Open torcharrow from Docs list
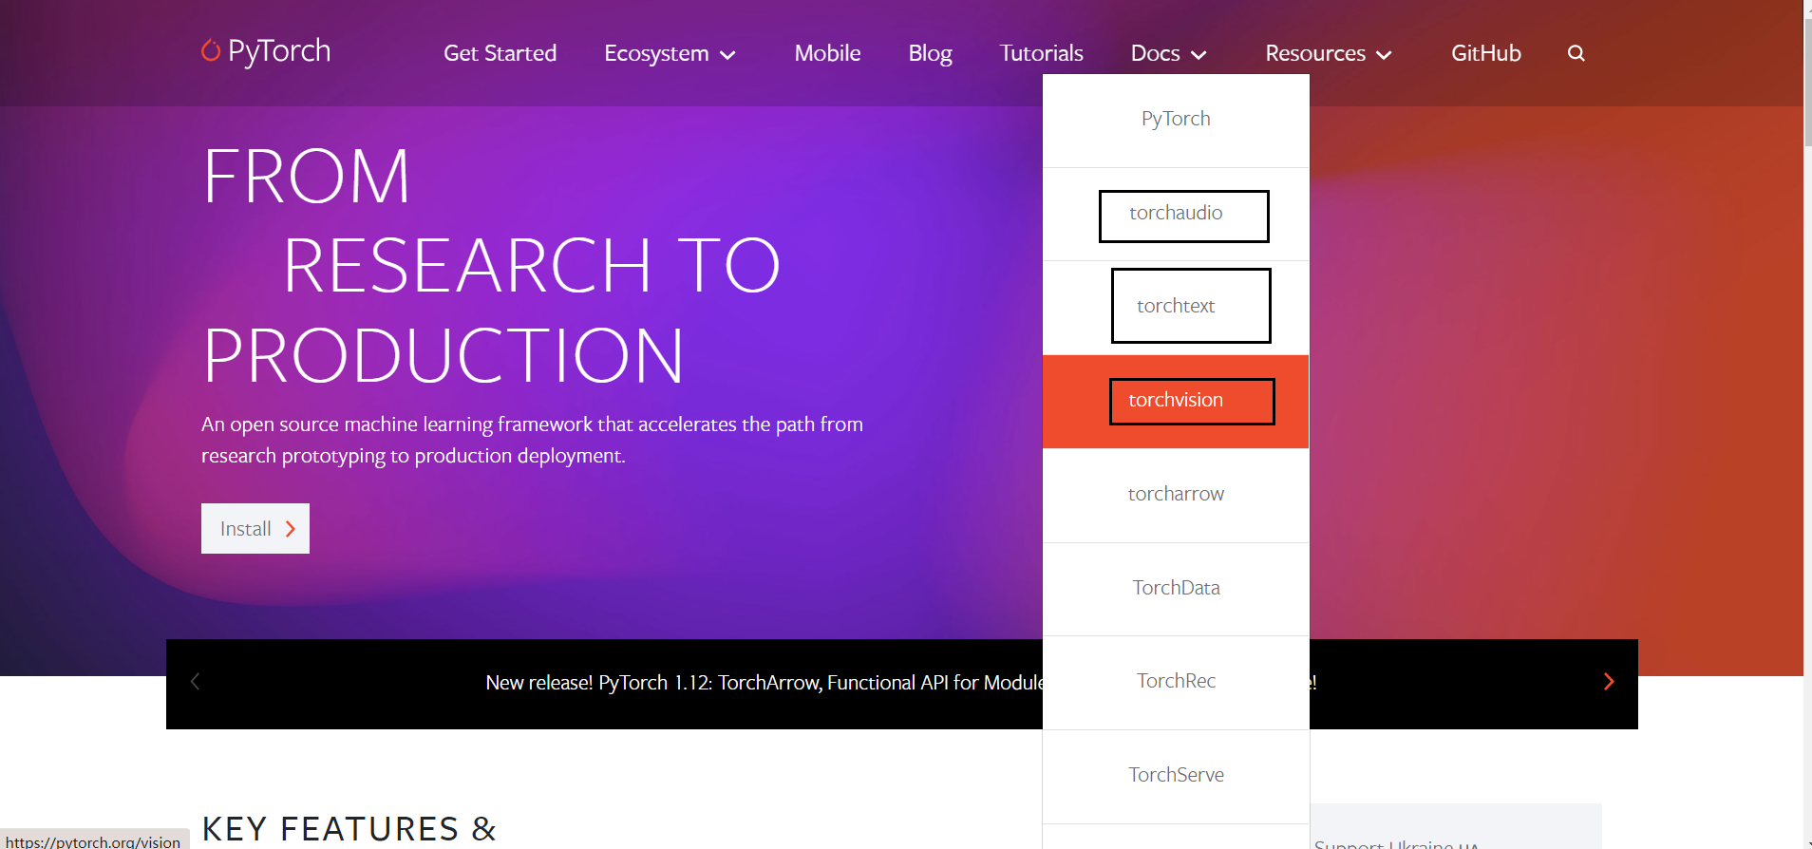 coord(1176,494)
